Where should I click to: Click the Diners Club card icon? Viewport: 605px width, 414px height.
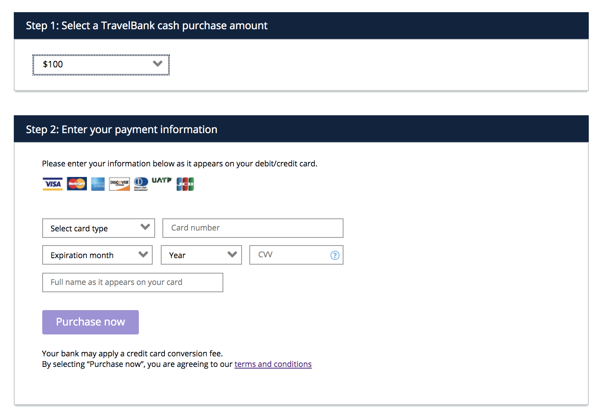141,183
